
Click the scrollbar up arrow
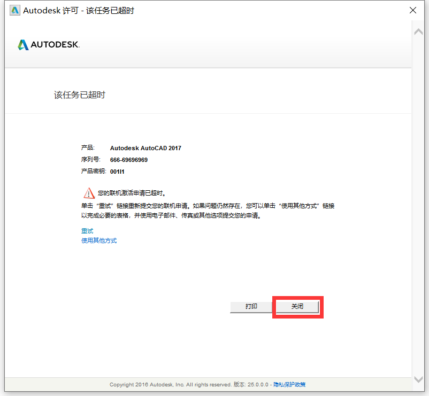click(x=418, y=32)
